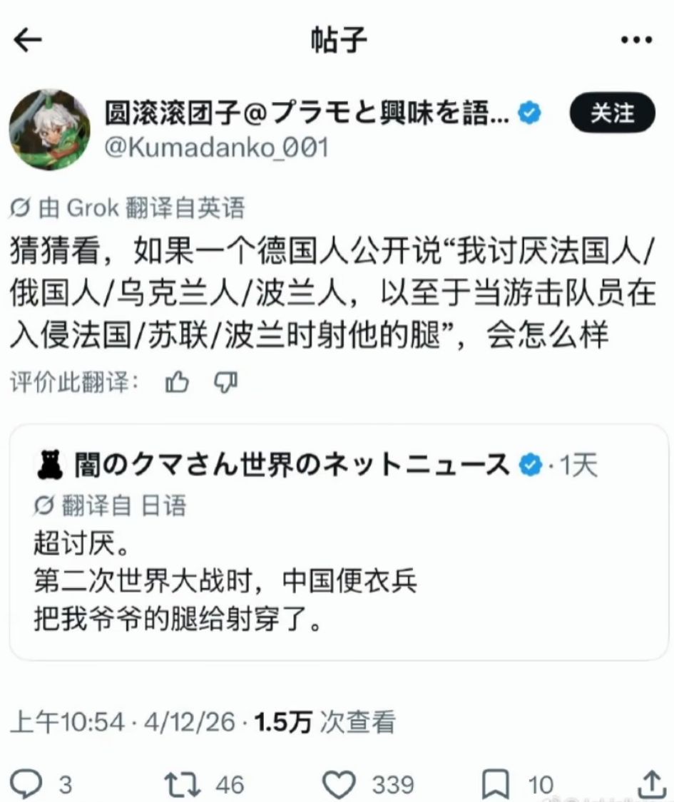Viewport: 674px width, 802px height.
Task: Like the post with heart icon
Action: 338,784
